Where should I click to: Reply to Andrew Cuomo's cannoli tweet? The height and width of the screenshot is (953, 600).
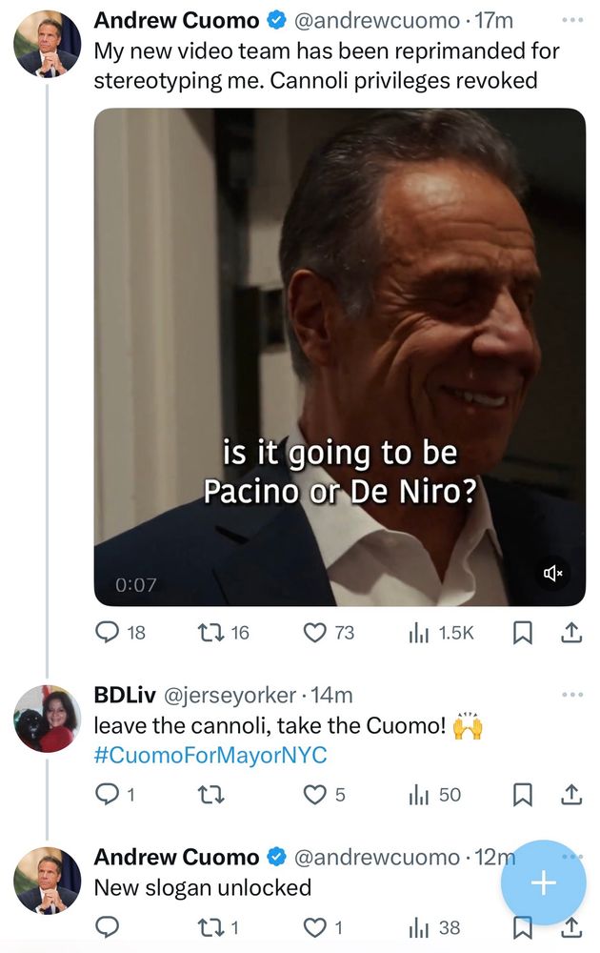tap(110, 633)
